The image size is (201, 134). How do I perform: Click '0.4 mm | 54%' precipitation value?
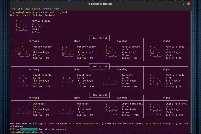[x=174, y=115]
